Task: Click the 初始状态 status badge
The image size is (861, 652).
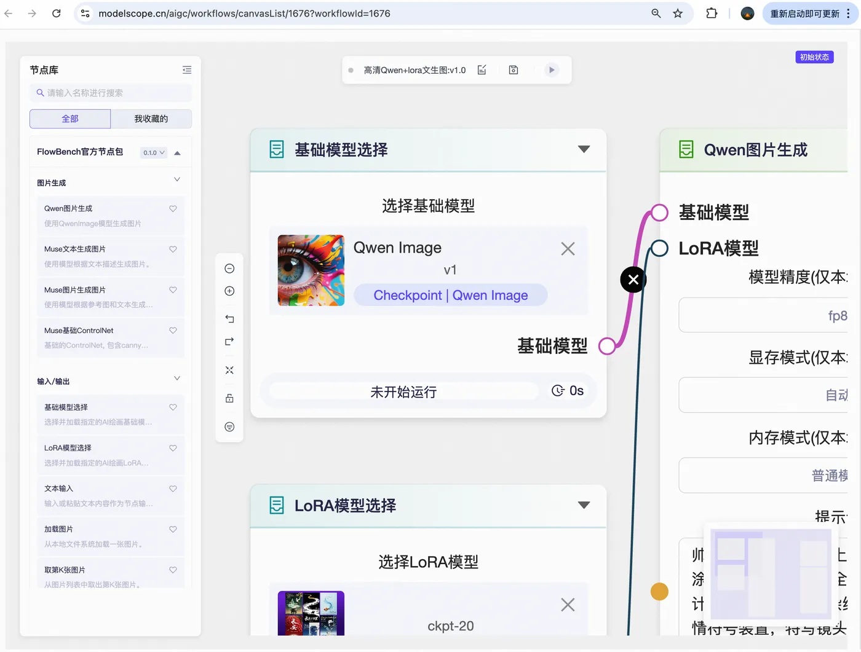Action: [x=814, y=57]
